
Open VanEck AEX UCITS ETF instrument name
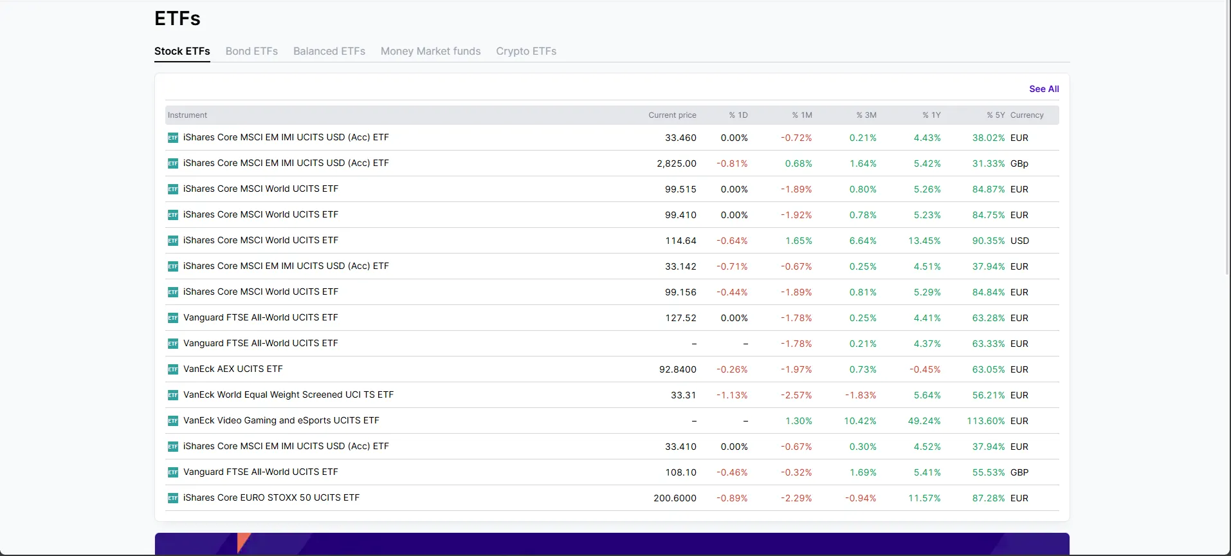tap(233, 369)
